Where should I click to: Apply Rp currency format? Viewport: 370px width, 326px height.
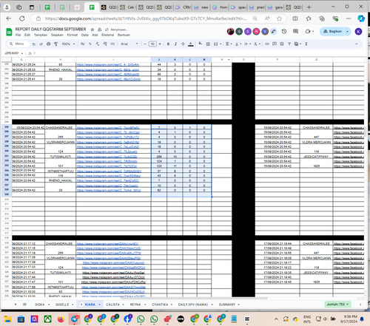(83, 44)
